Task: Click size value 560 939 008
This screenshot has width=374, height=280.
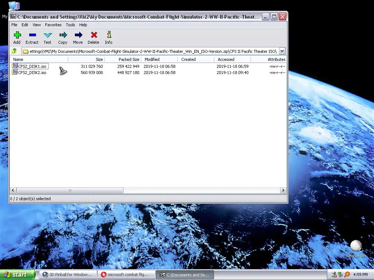Action: [x=92, y=73]
